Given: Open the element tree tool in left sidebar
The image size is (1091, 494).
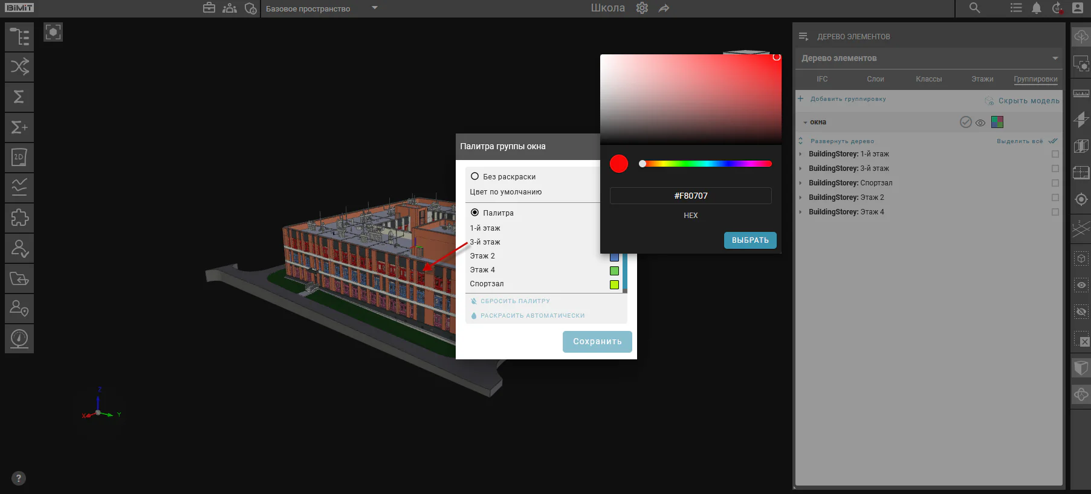Looking at the screenshot, I should pyautogui.click(x=19, y=37).
